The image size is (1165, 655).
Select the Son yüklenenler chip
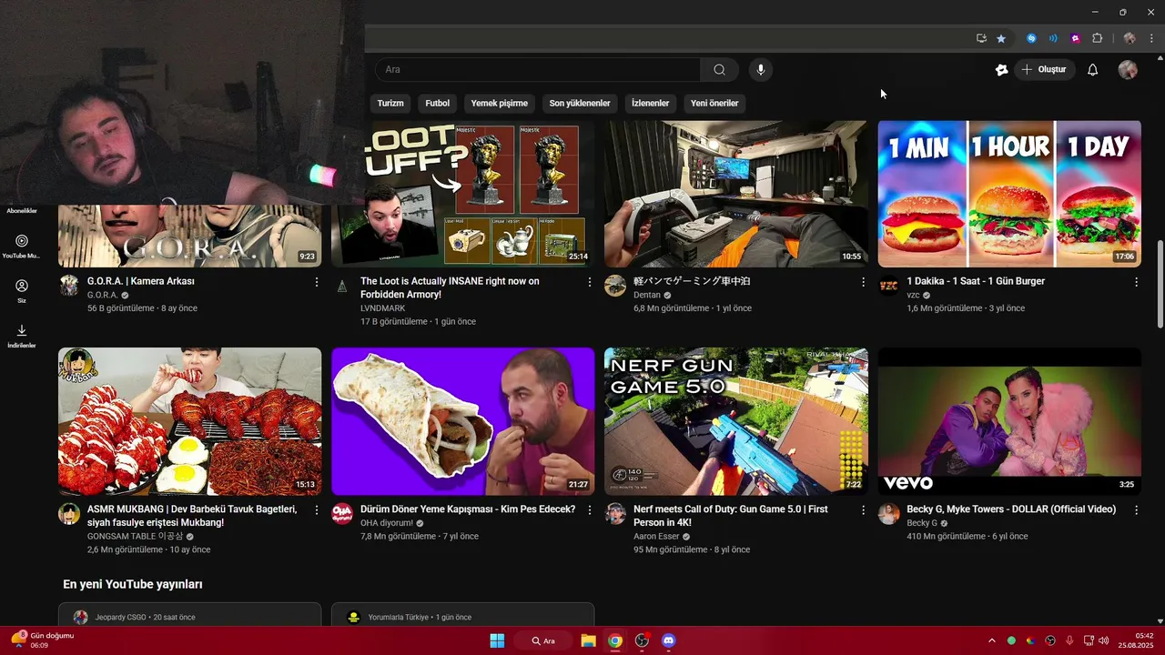(580, 103)
